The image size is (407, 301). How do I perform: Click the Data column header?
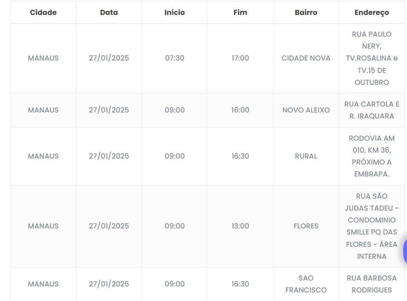click(109, 12)
